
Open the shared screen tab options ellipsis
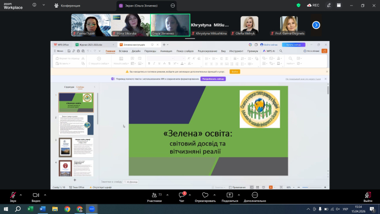173,5
